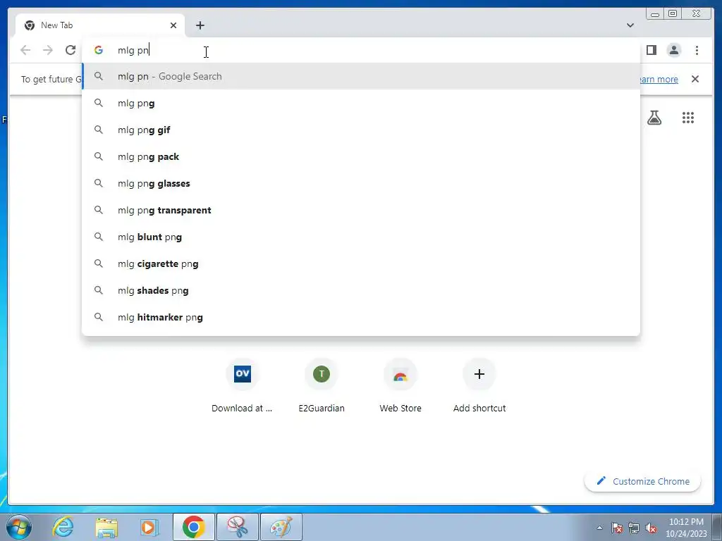Image resolution: width=722 pixels, height=541 pixels.
Task: Switch to the Snipping Tool on the taskbar
Action: [x=238, y=527]
